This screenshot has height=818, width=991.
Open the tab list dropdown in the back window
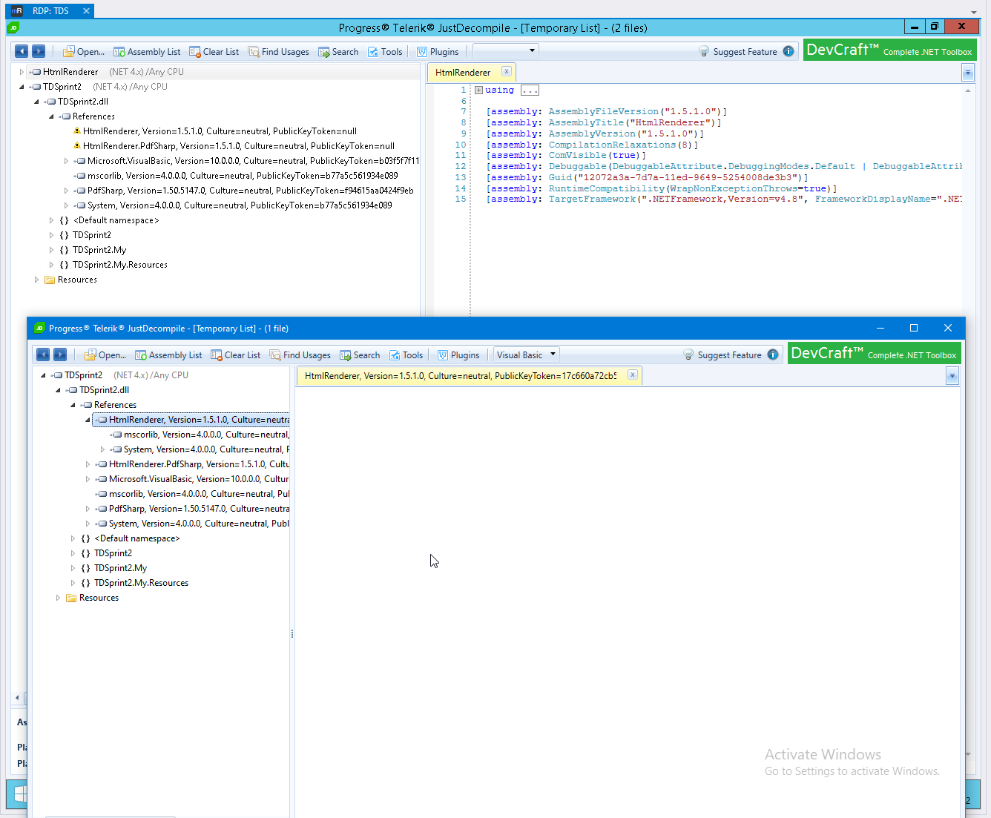click(x=967, y=73)
